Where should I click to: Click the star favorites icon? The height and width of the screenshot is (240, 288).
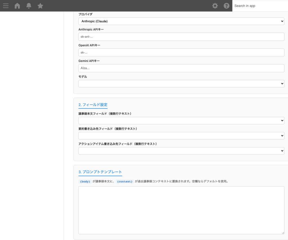click(40, 6)
